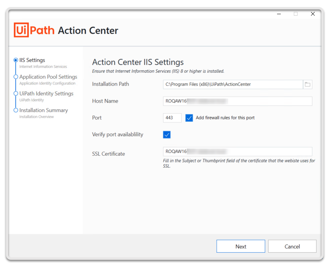Screen dimensions: 330x268
Task: Focus the Host Name input field
Action: click(x=238, y=101)
